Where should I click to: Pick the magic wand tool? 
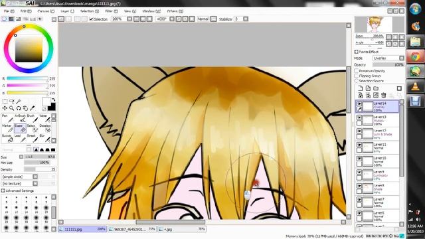[19, 102]
